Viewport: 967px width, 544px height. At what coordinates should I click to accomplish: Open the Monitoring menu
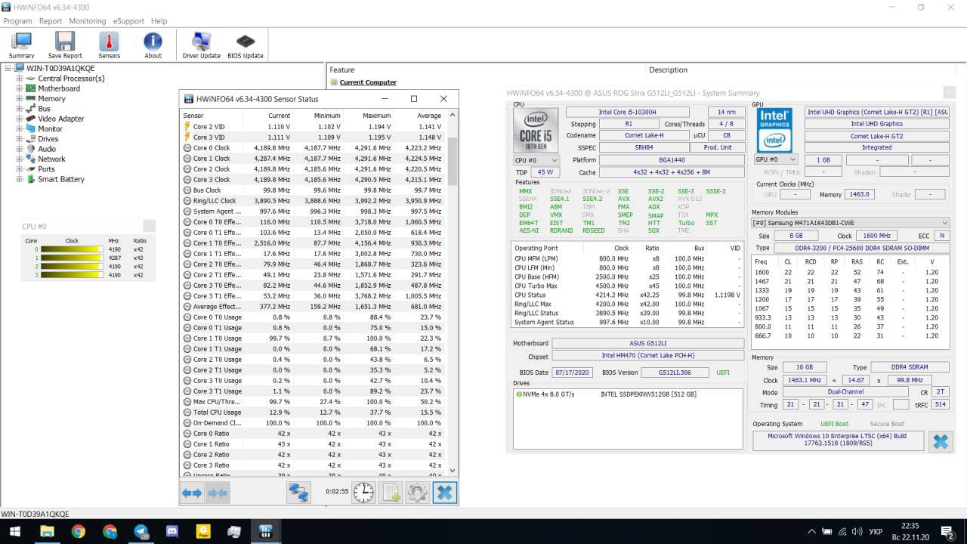(x=88, y=21)
